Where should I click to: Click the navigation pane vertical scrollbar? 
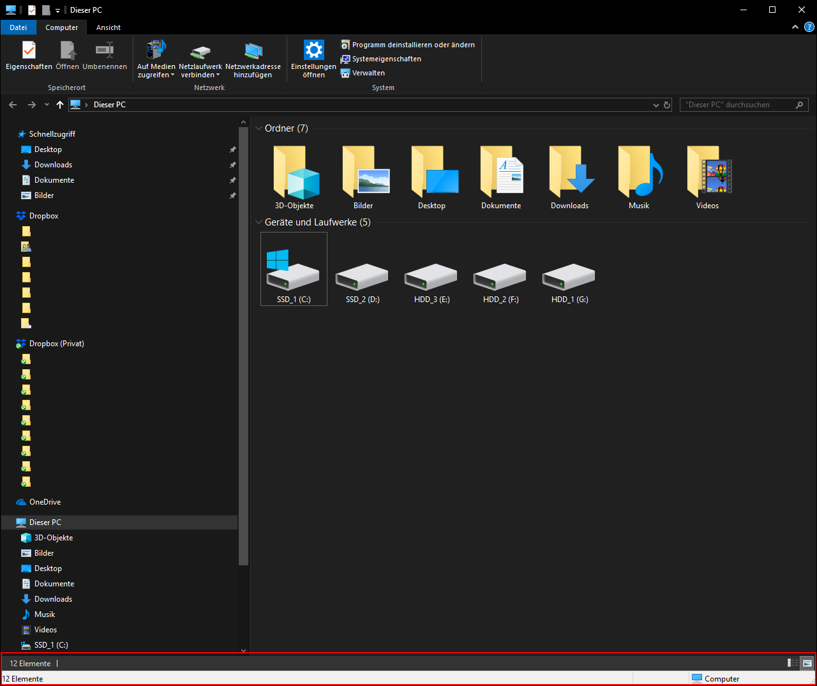click(243, 346)
